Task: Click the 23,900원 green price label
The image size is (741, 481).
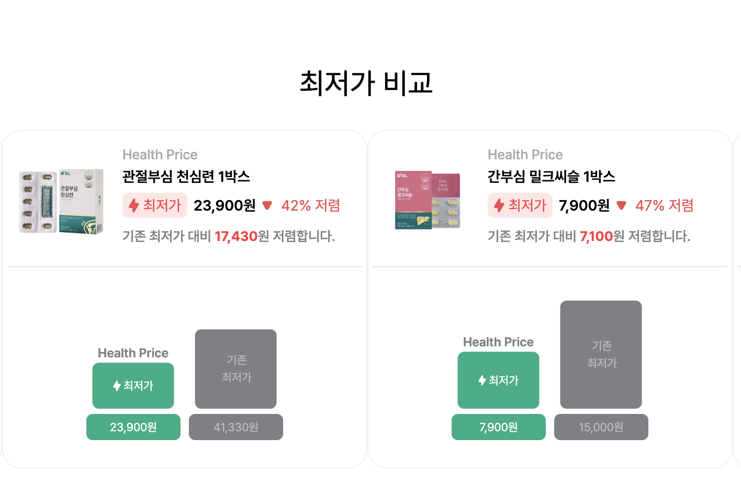Action: click(x=133, y=427)
